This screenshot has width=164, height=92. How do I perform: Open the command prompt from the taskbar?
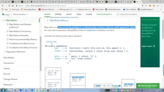[48, 90]
